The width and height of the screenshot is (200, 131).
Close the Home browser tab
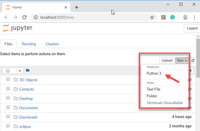66,7
